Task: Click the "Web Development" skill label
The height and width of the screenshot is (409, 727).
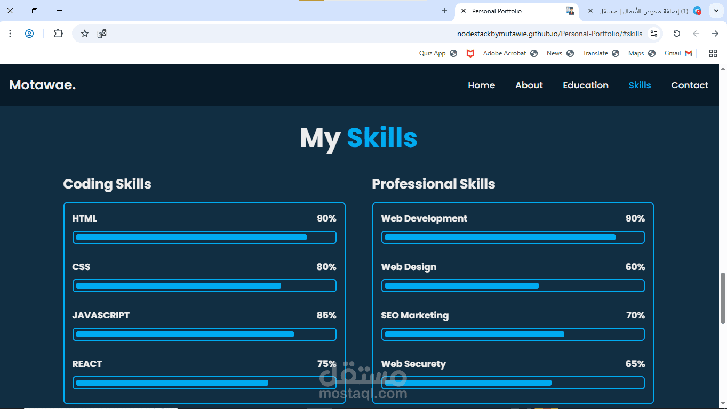Action: [424, 218]
